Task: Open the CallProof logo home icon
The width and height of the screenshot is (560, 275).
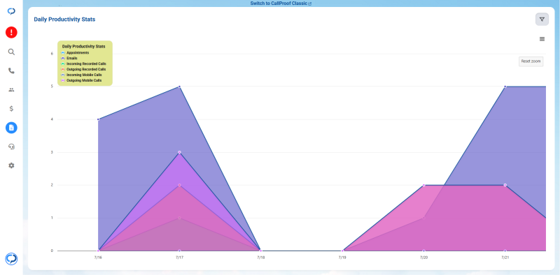Action: [11, 11]
